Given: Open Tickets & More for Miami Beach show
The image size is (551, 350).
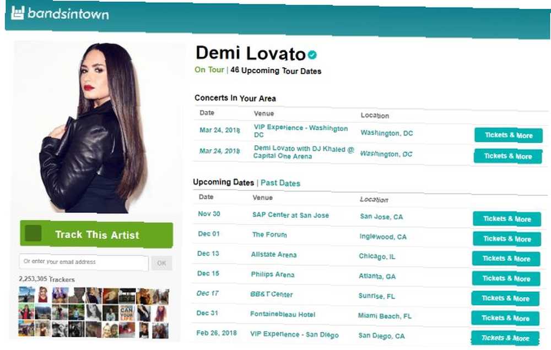Looking at the screenshot, I should [505, 318].
